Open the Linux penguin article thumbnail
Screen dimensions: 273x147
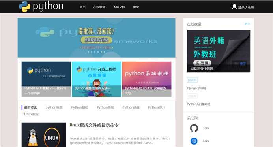click(44, 135)
